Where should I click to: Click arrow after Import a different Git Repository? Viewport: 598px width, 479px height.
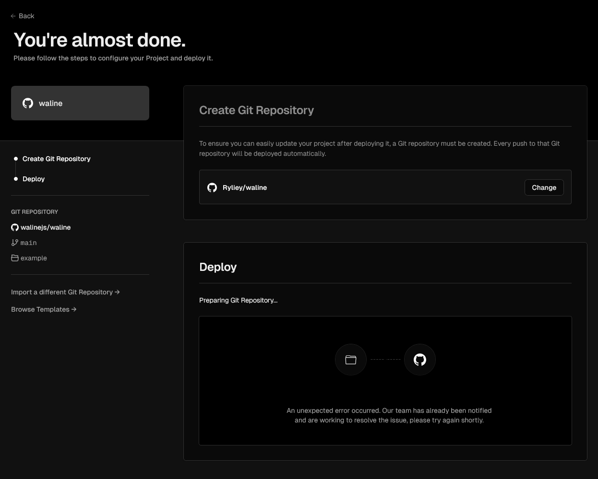tap(118, 292)
